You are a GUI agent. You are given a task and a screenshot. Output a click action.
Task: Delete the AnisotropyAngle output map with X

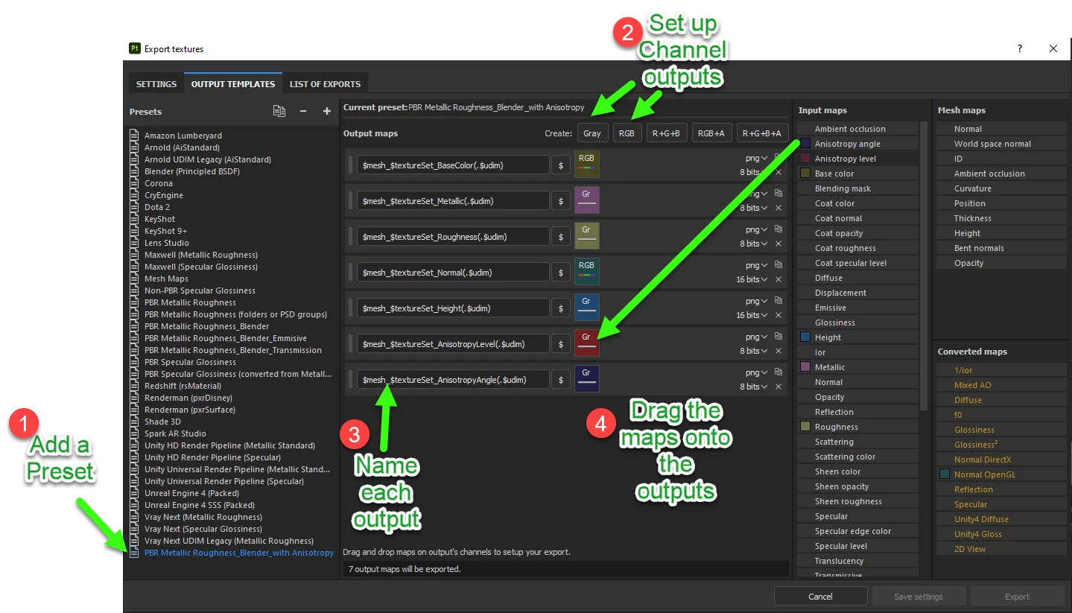coord(778,387)
